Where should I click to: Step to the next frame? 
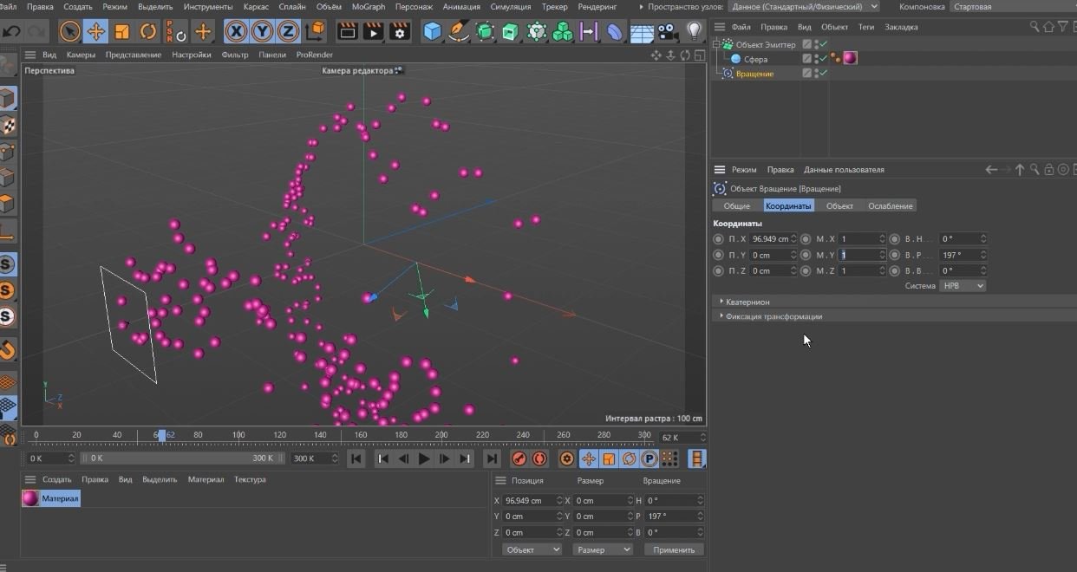point(445,458)
